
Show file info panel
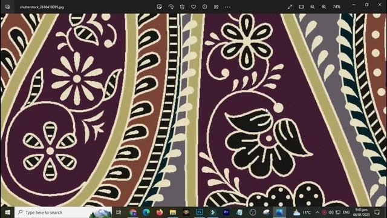pyautogui.click(x=205, y=7)
